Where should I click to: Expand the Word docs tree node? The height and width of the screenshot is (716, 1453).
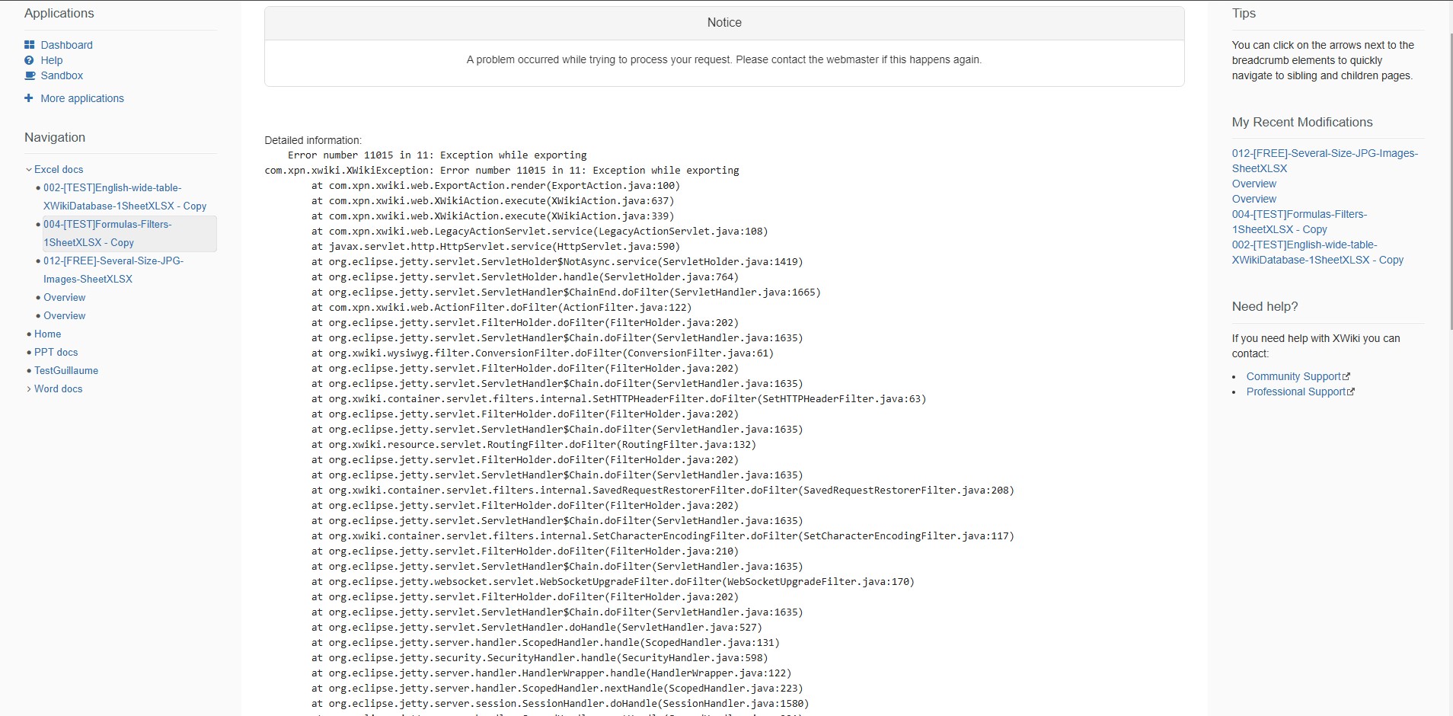click(29, 389)
